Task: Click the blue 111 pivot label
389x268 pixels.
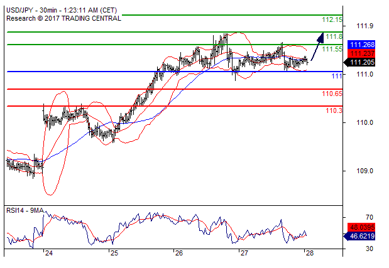Action: (337, 76)
